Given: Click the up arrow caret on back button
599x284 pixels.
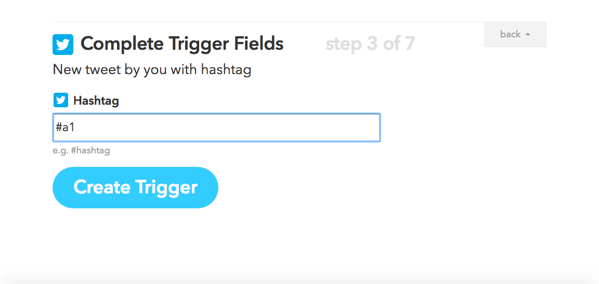Looking at the screenshot, I should [x=528, y=34].
